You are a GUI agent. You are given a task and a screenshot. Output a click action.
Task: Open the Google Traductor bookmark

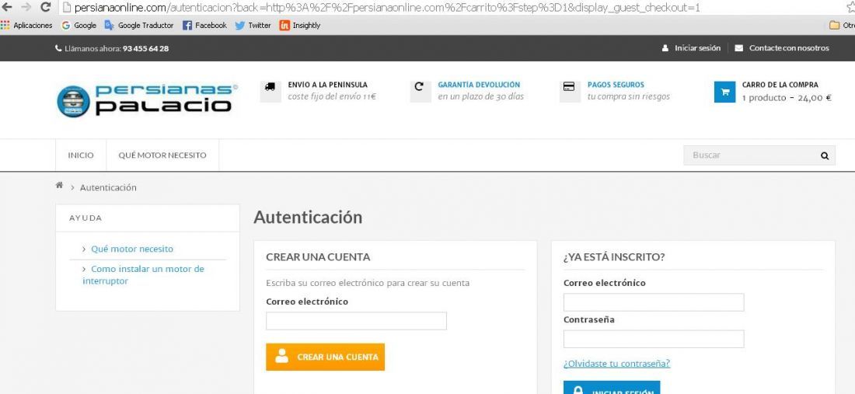[x=139, y=25]
